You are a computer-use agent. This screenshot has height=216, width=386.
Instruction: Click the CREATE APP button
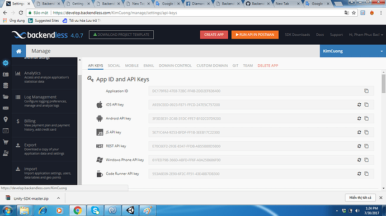[x=214, y=35]
